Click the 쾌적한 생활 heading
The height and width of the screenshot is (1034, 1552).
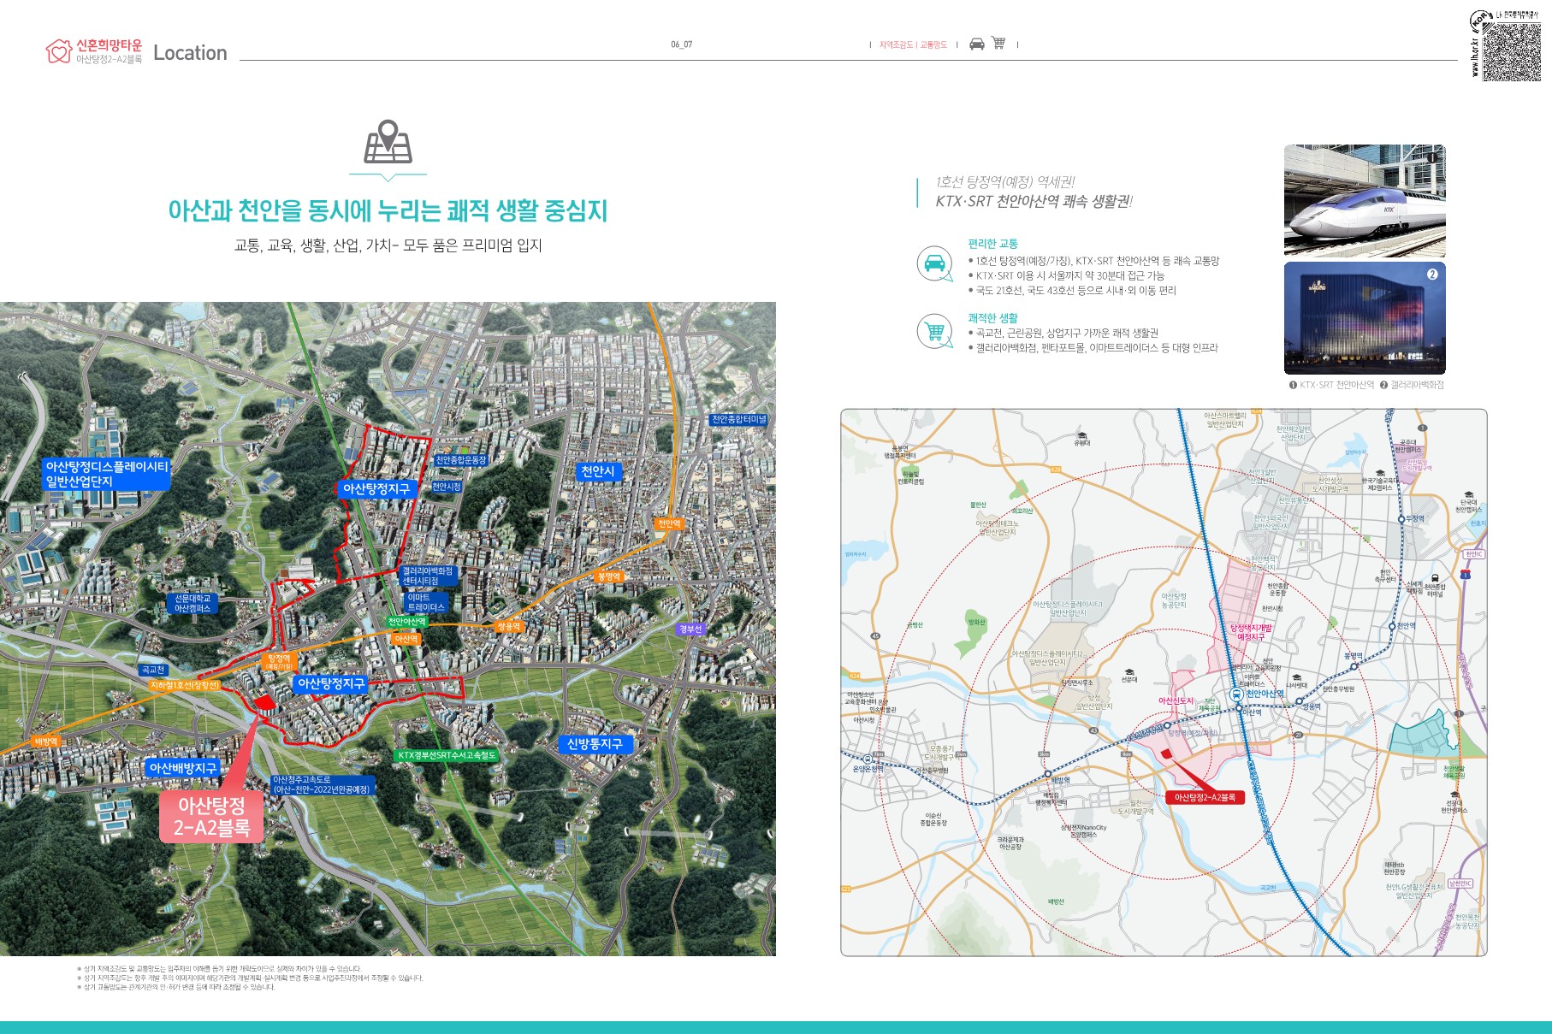(992, 318)
